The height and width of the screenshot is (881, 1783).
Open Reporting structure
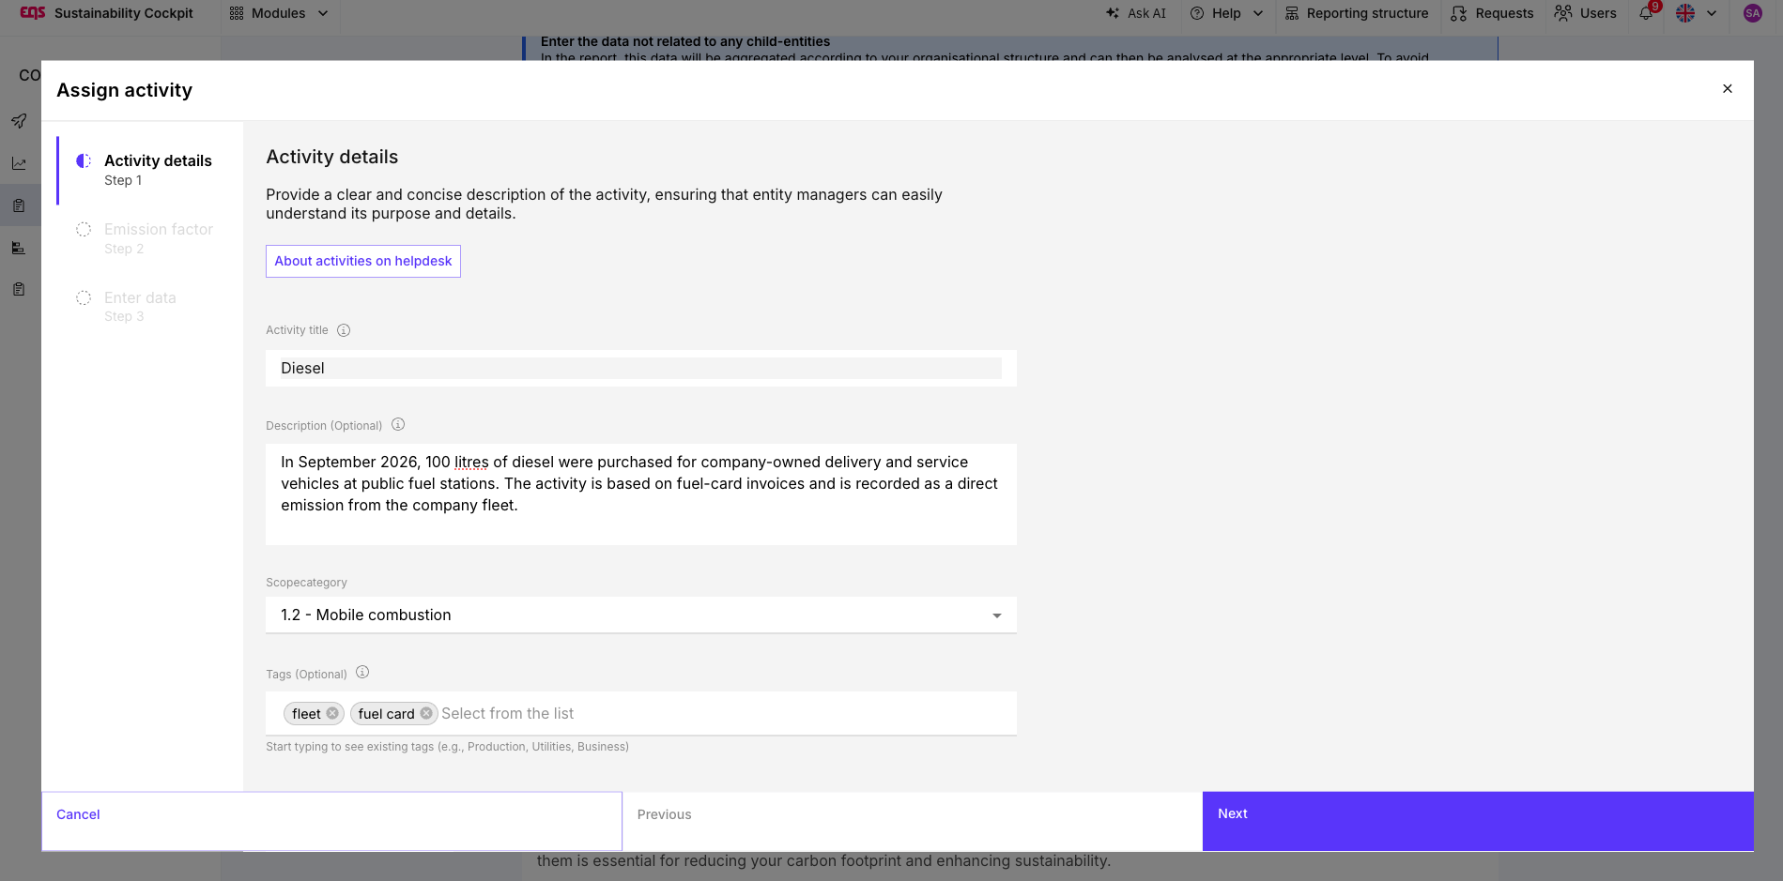pos(1357,13)
